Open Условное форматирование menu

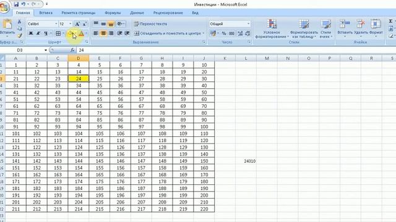pos(272,29)
